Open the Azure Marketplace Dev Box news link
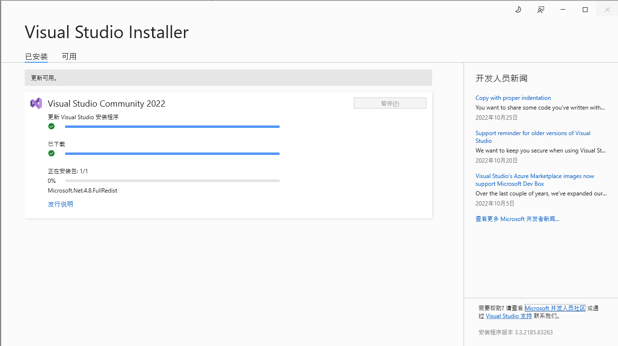Viewport: 618px width, 346px height. 534,180
